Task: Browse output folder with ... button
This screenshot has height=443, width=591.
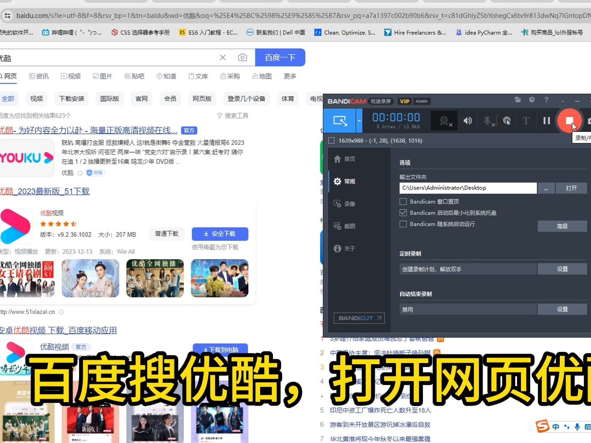Action: pyautogui.click(x=546, y=188)
